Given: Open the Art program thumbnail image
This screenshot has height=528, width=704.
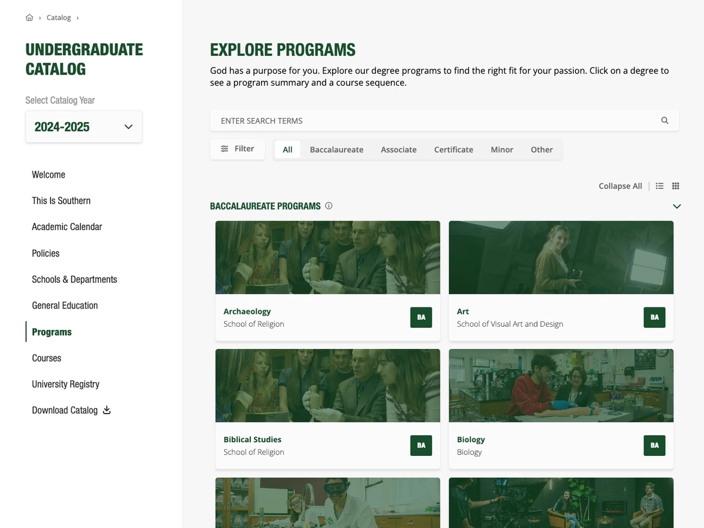Looking at the screenshot, I should (561, 258).
